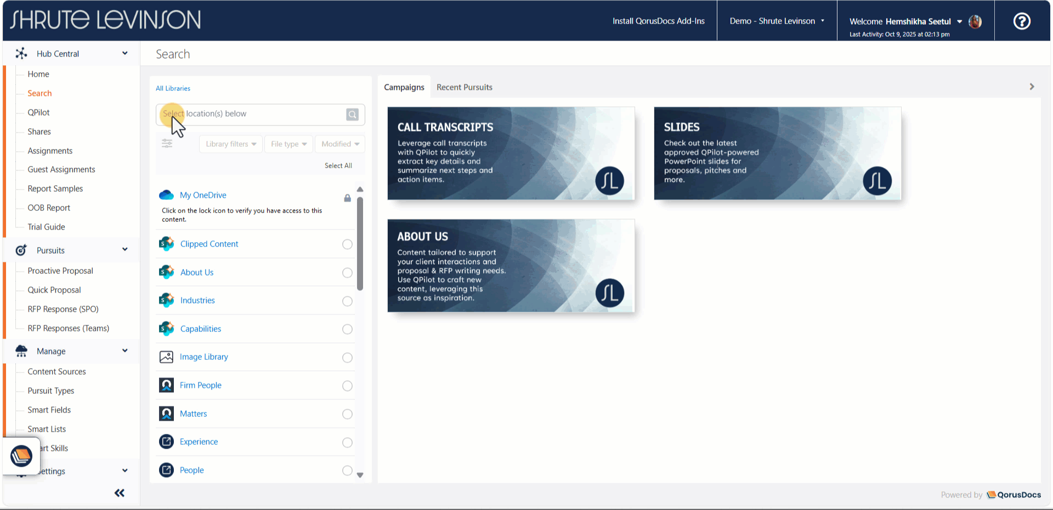Switch to the Recent Pursuits tab
Viewport: 1053px width, 510px height.
tap(465, 87)
